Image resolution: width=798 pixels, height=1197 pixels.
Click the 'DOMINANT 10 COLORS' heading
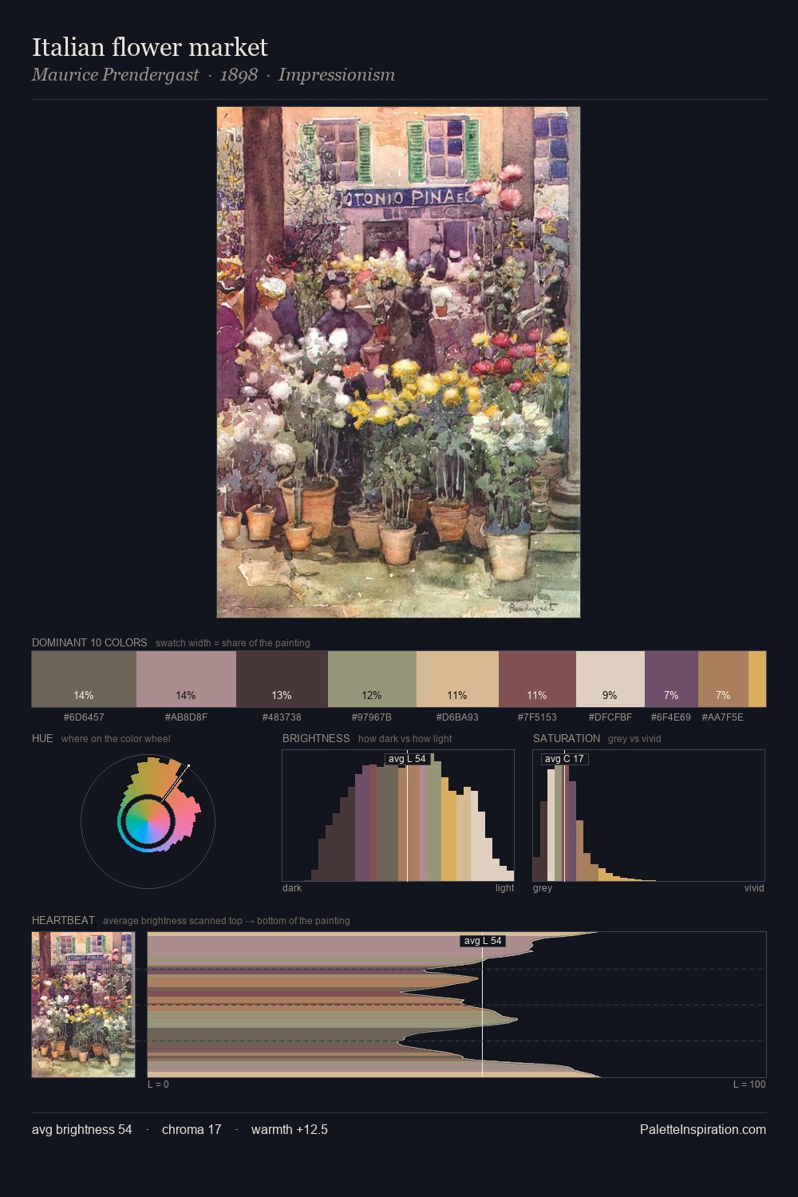coord(89,642)
